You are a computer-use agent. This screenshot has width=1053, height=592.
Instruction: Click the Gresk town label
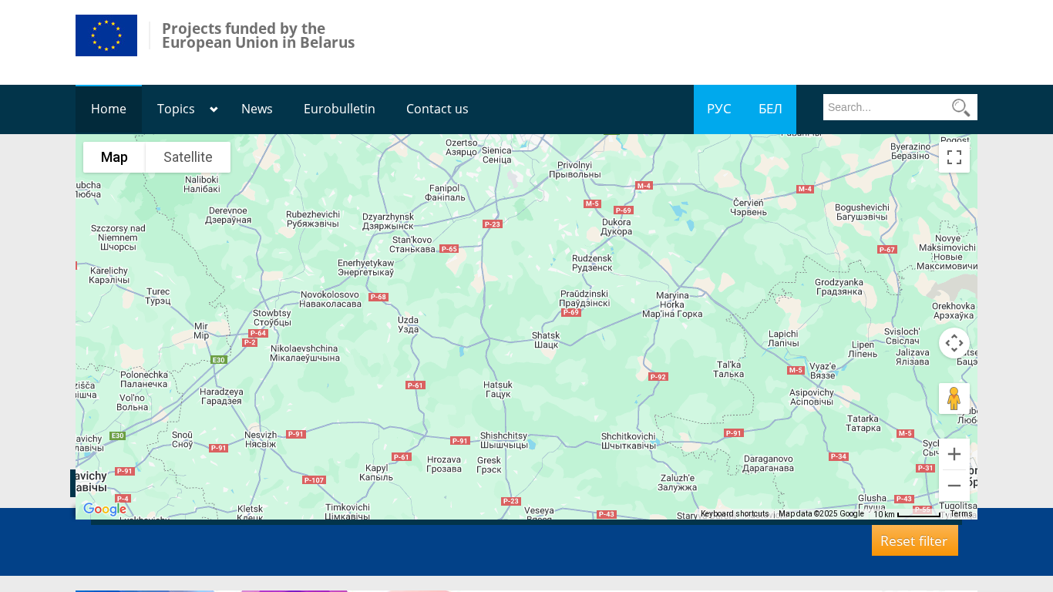[x=489, y=465]
